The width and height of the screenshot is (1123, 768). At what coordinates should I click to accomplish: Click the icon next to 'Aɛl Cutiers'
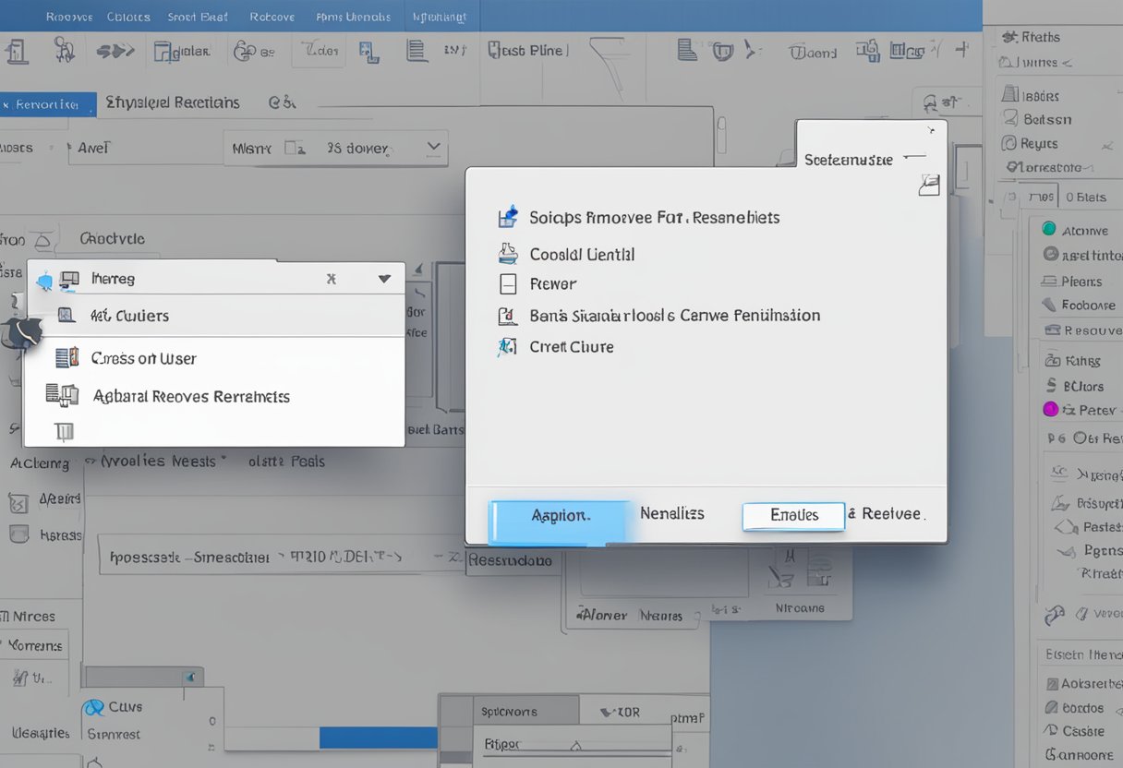[x=66, y=316]
